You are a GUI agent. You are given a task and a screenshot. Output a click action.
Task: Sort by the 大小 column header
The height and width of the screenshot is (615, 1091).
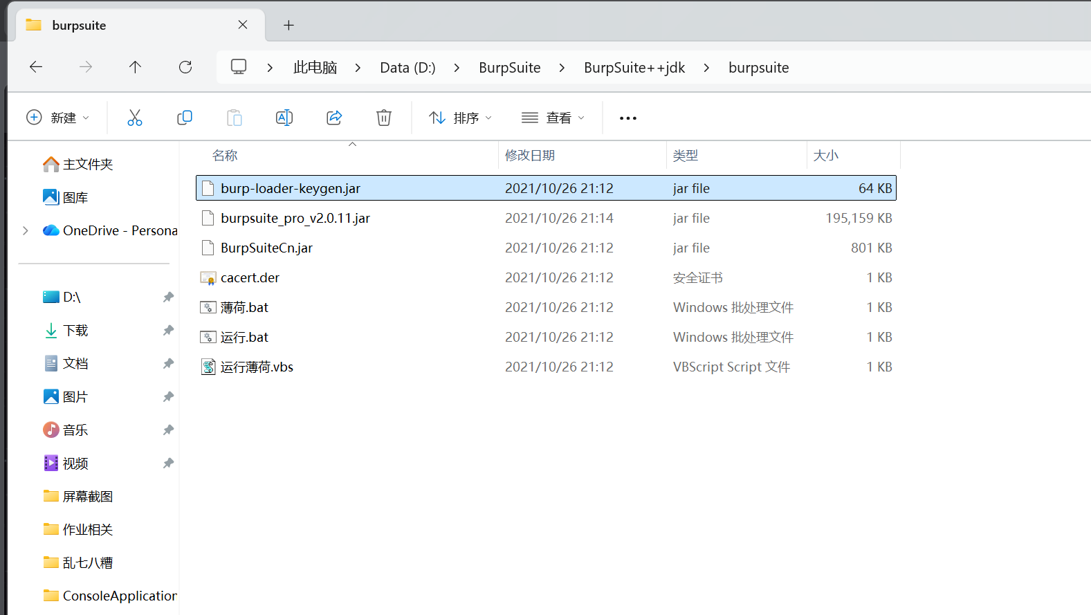826,156
